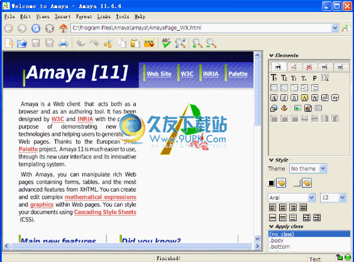Open background color palette chooser
Viewport: 354px width, 262px height.
point(307,183)
